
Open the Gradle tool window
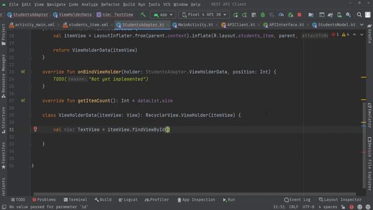(370, 34)
